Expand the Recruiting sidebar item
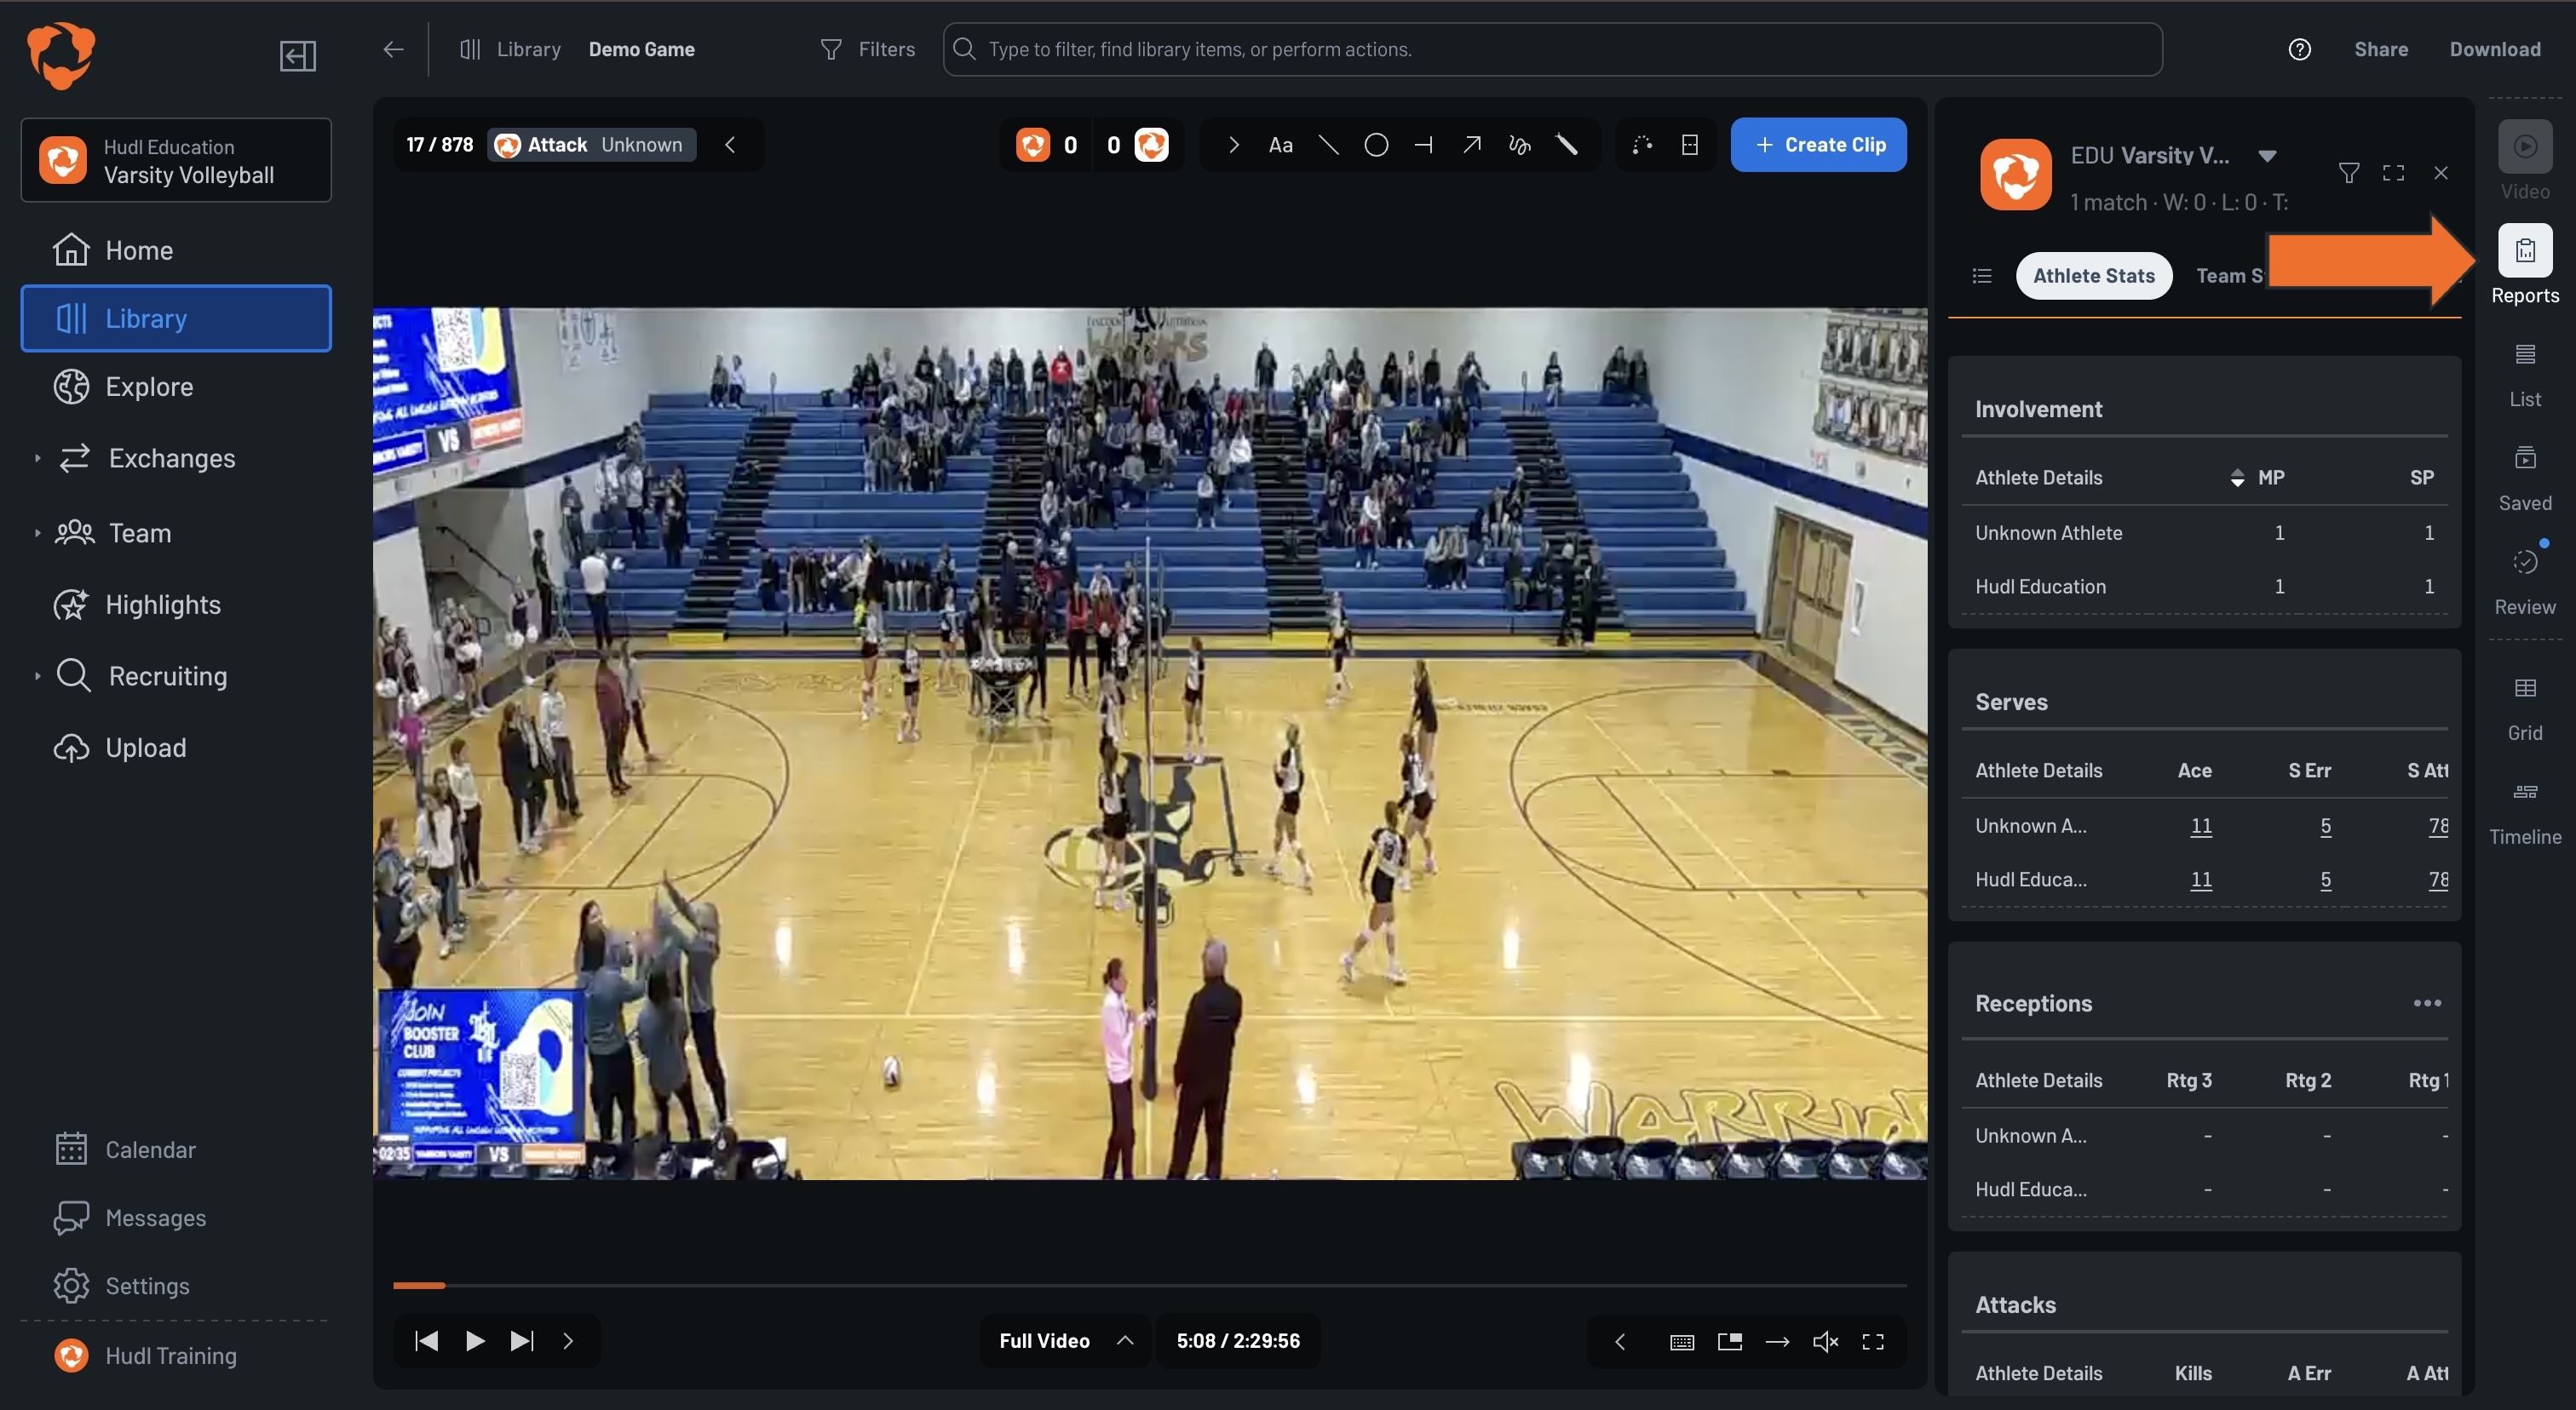The image size is (2576, 1410). pos(37,677)
